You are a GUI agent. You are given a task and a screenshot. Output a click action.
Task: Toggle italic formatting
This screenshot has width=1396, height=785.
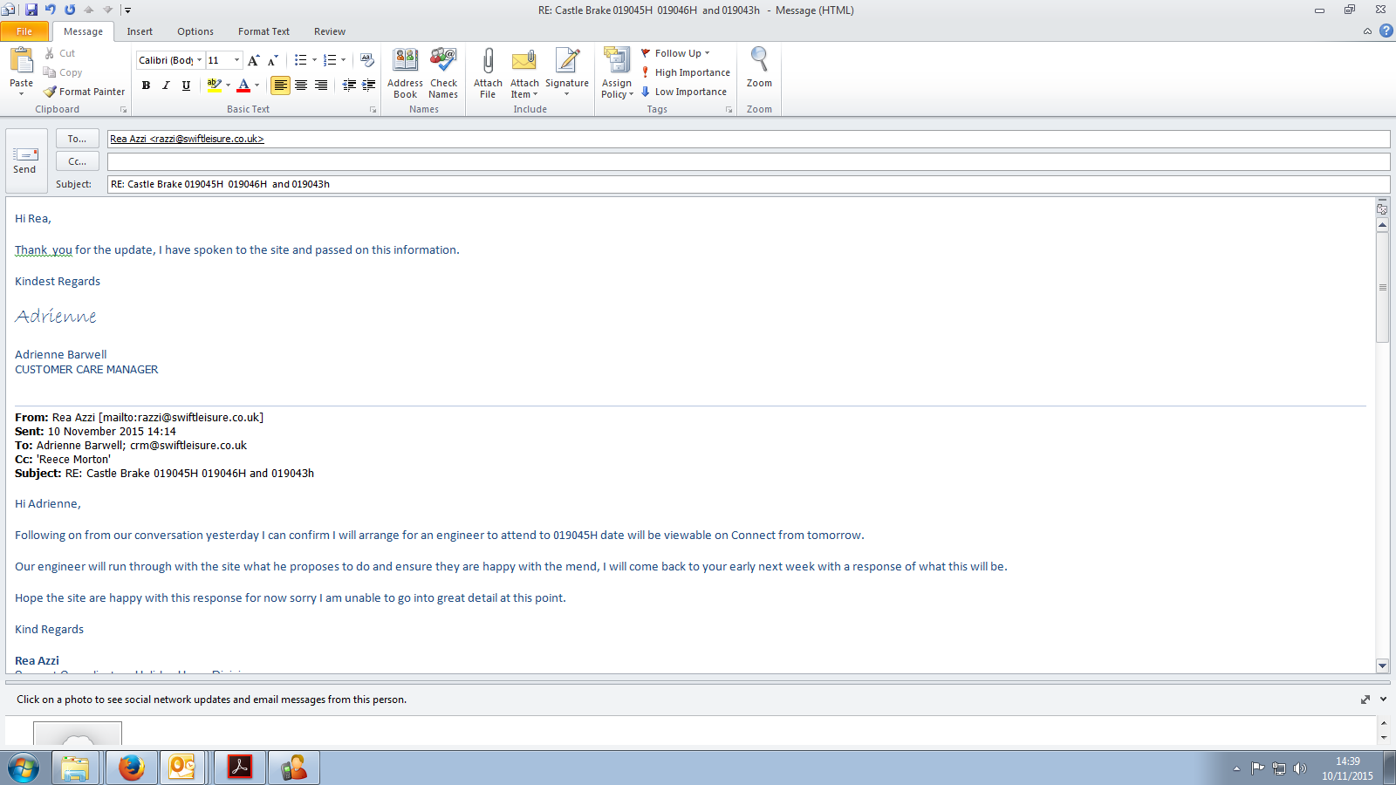166,85
